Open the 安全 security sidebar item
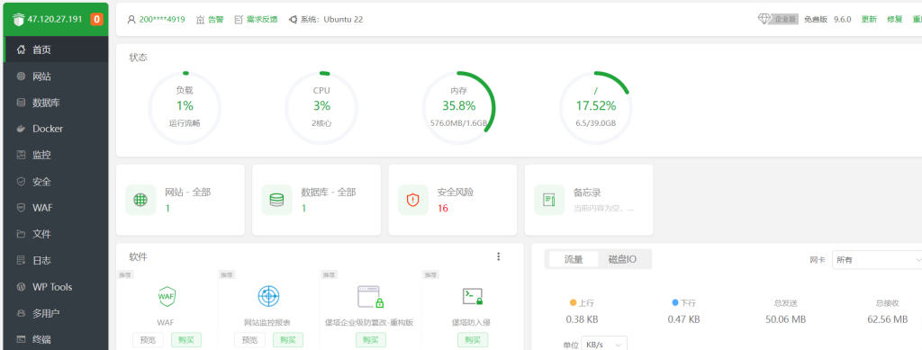The width and height of the screenshot is (922, 350). click(x=56, y=182)
